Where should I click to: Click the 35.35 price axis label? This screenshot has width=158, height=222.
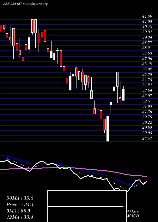(x=147, y=75)
